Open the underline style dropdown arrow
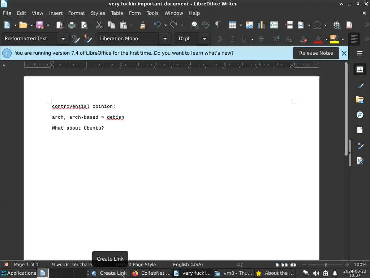The height and width of the screenshot is (278, 370). click(252, 39)
